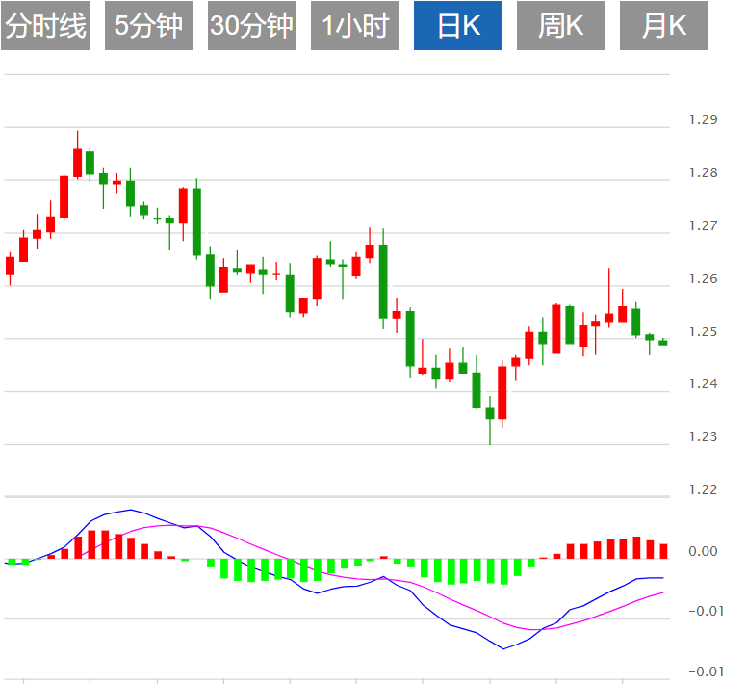The image size is (747, 684).
Task: Click the 1.22 price axis label
Action: [x=703, y=489]
